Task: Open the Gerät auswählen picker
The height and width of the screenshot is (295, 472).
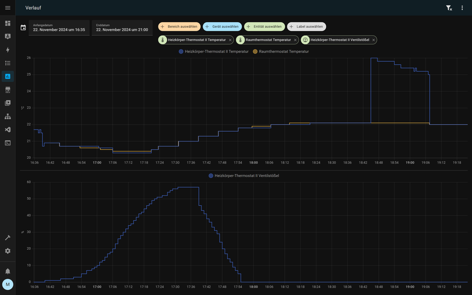Action: click(x=222, y=26)
